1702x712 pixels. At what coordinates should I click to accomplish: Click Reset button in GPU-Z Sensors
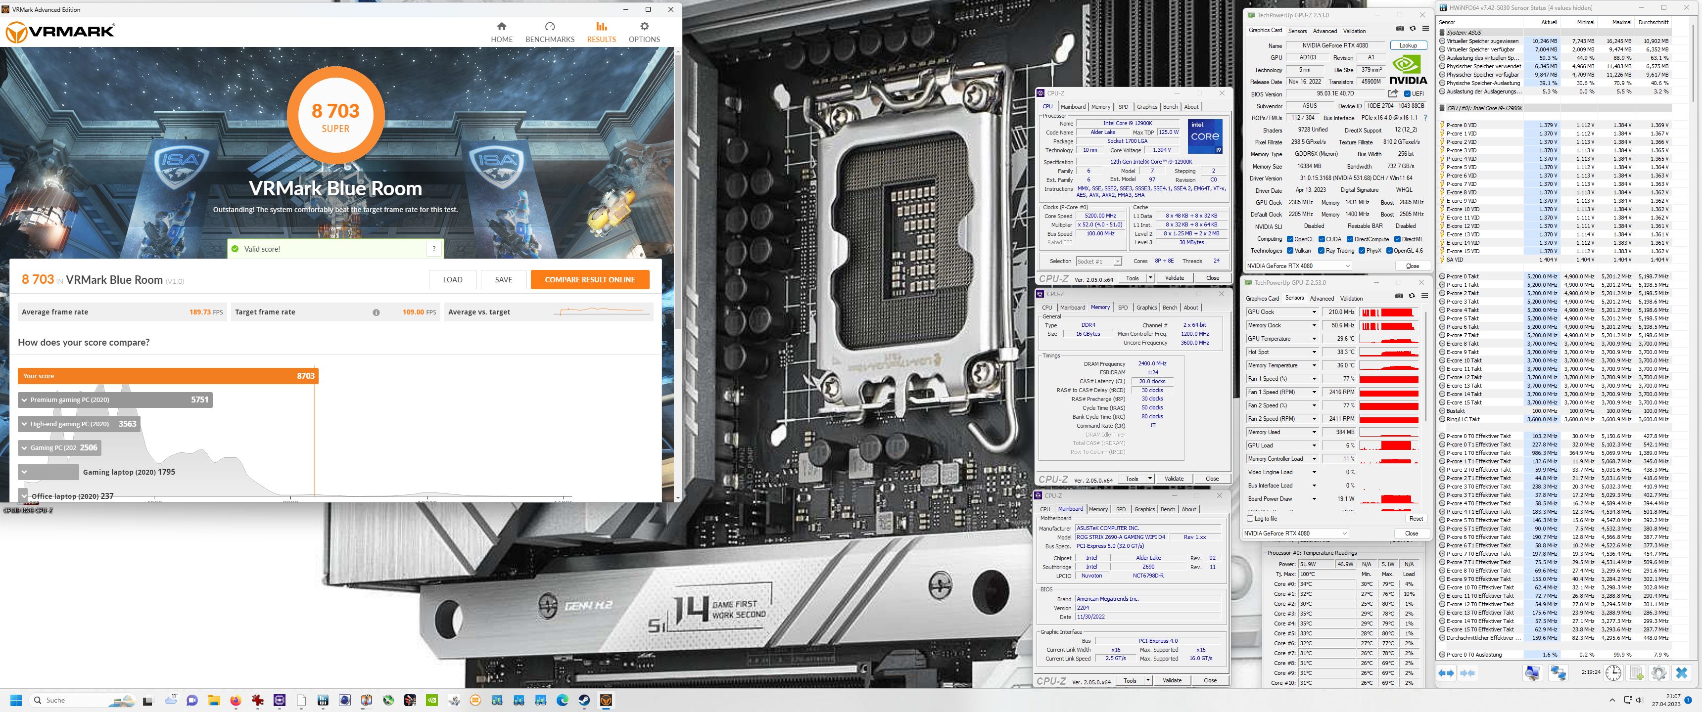(x=1416, y=519)
